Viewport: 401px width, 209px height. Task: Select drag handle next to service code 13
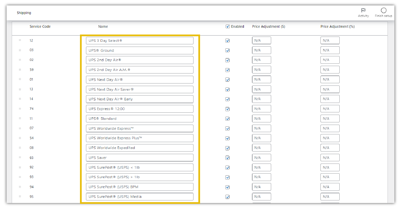point(20,89)
